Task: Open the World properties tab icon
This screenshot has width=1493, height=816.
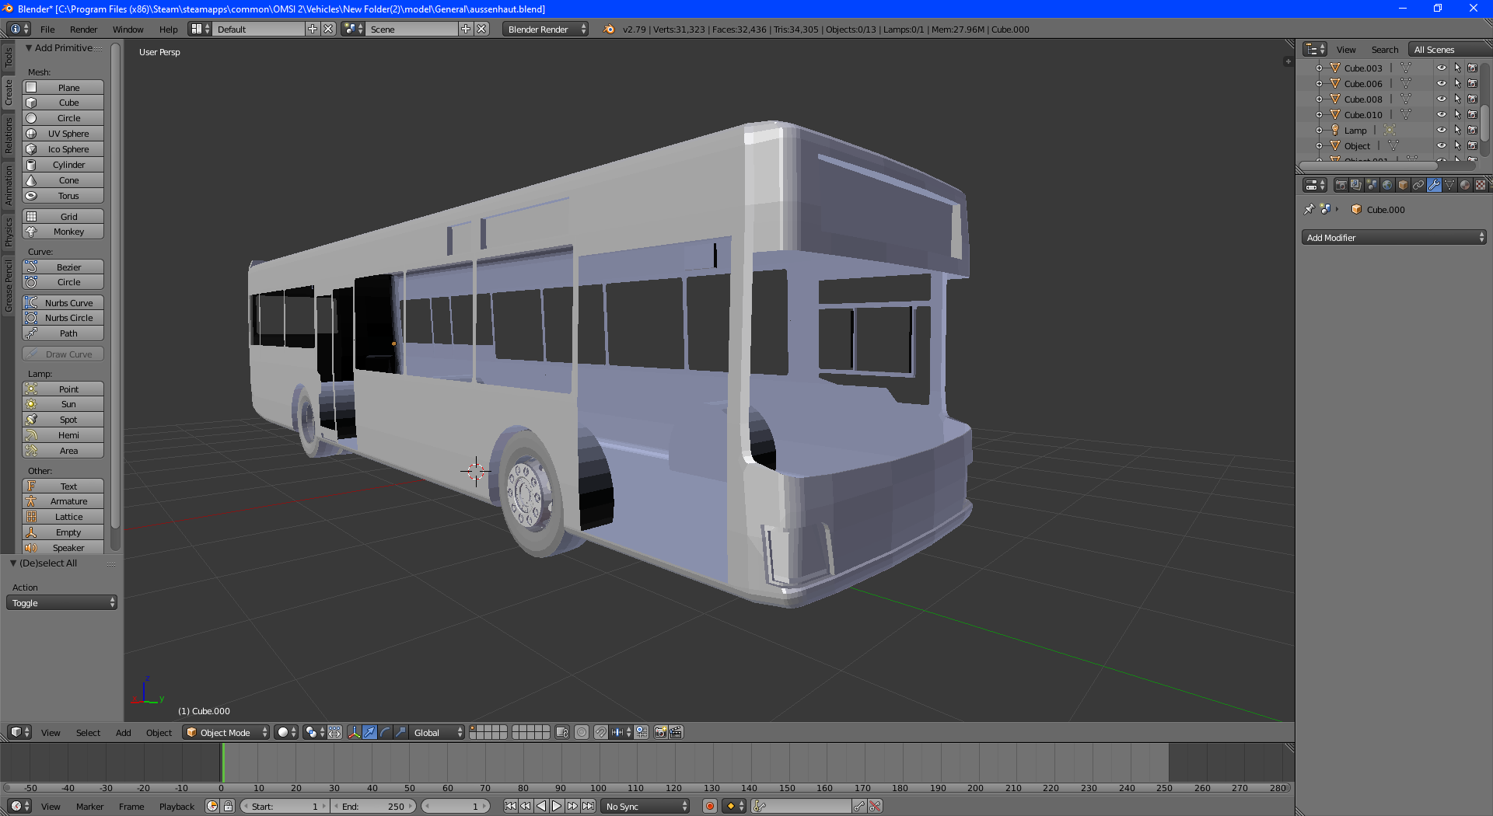Action: click(x=1387, y=185)
